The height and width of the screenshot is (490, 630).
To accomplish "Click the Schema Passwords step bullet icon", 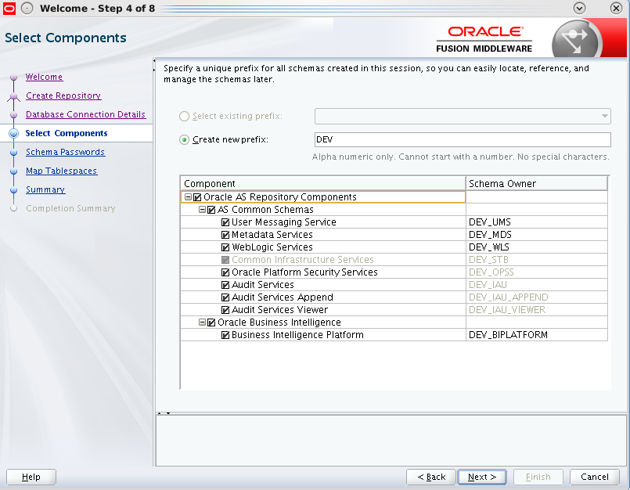I will pyautogui.click(x=13, y=153).
